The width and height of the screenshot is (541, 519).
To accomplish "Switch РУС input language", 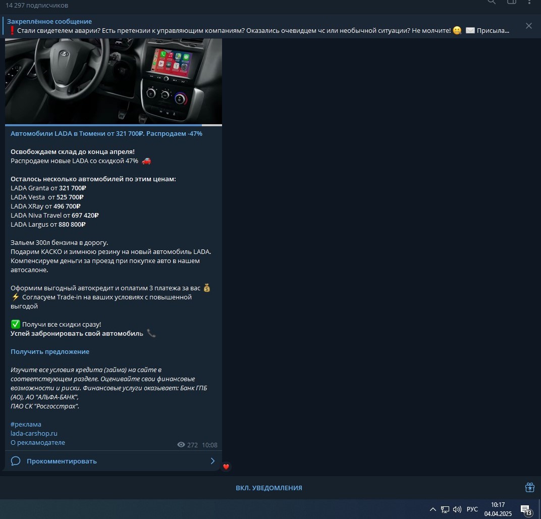I will click(472, 509).
